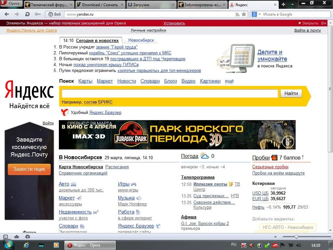Click НГС.АВТО - Новосибирск widget

[288, 227]
